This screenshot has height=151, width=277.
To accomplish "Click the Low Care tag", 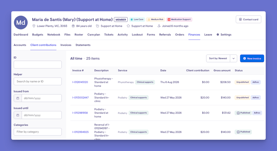I will tap(137, 19).
